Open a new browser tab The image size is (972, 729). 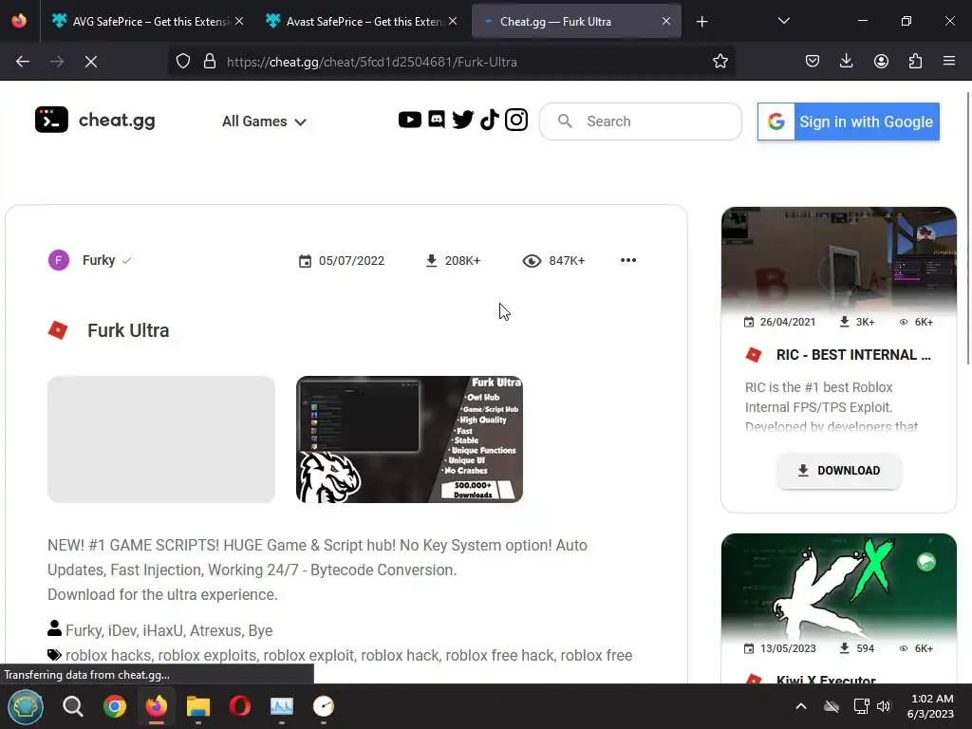coord(701,22)
